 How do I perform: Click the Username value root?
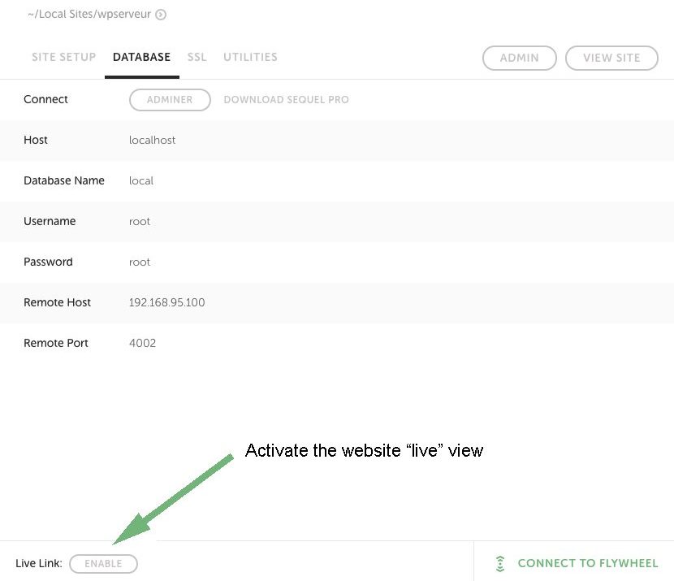pyautogui.click(x=140, y=222)
